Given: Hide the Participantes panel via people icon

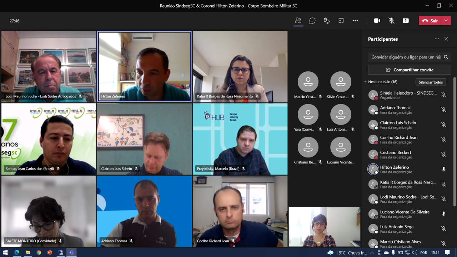Looking at the screenshot, I should pos(298,21).
